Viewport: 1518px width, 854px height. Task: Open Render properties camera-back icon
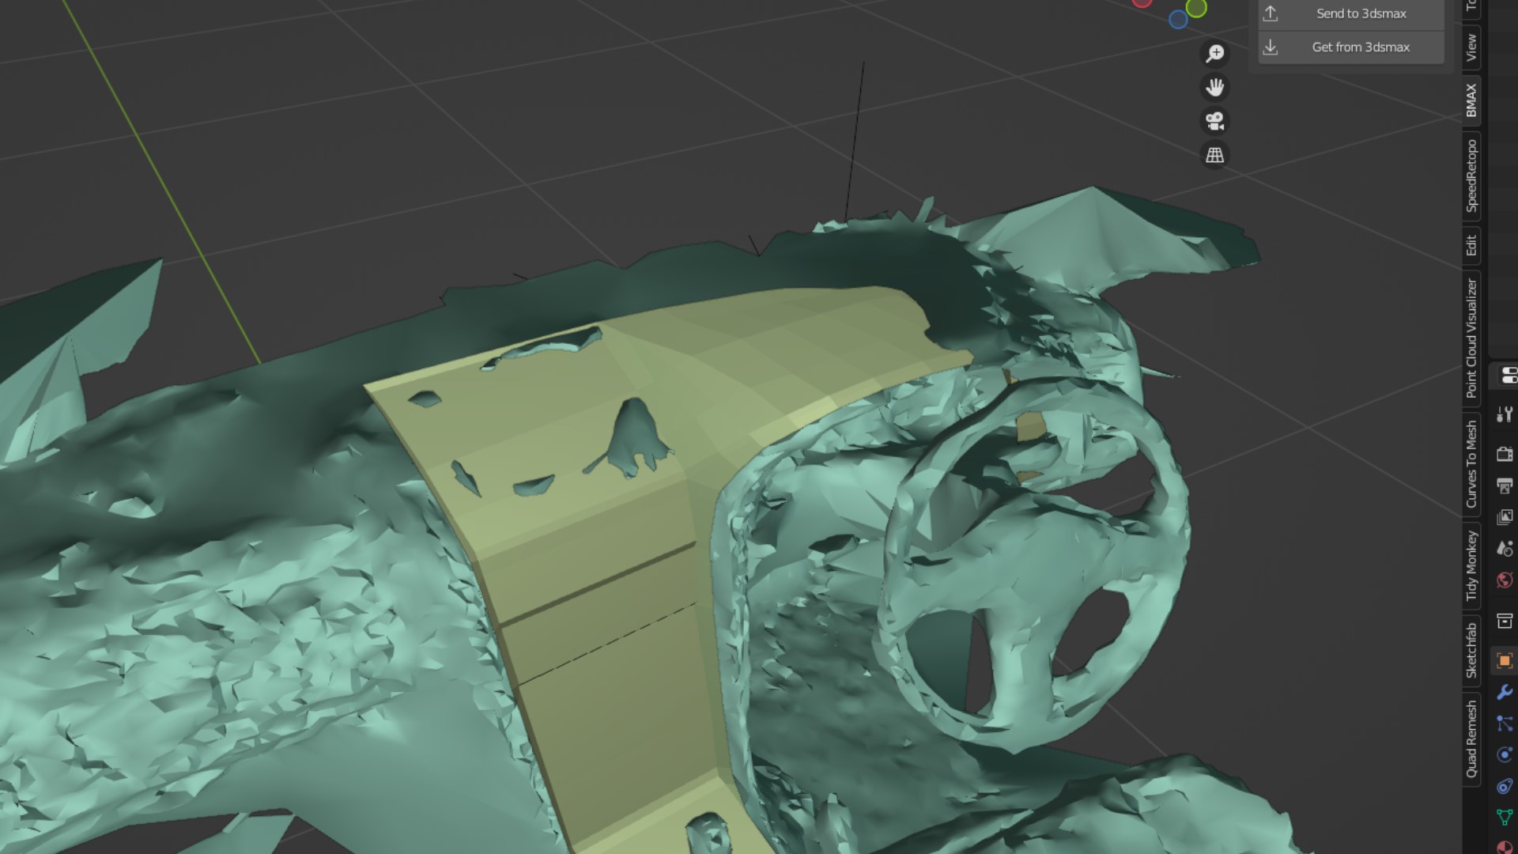[x=1505, y=454]
